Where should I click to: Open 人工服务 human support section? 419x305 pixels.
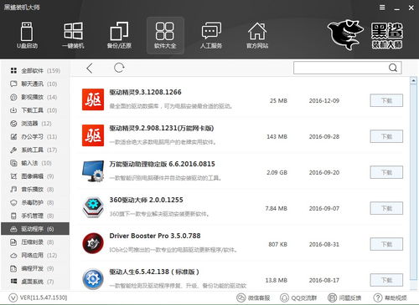(x=211, y=35)
